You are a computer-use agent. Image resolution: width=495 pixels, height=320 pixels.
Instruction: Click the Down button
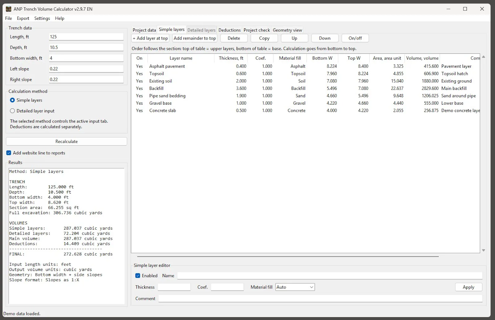(x=325, y=38)
